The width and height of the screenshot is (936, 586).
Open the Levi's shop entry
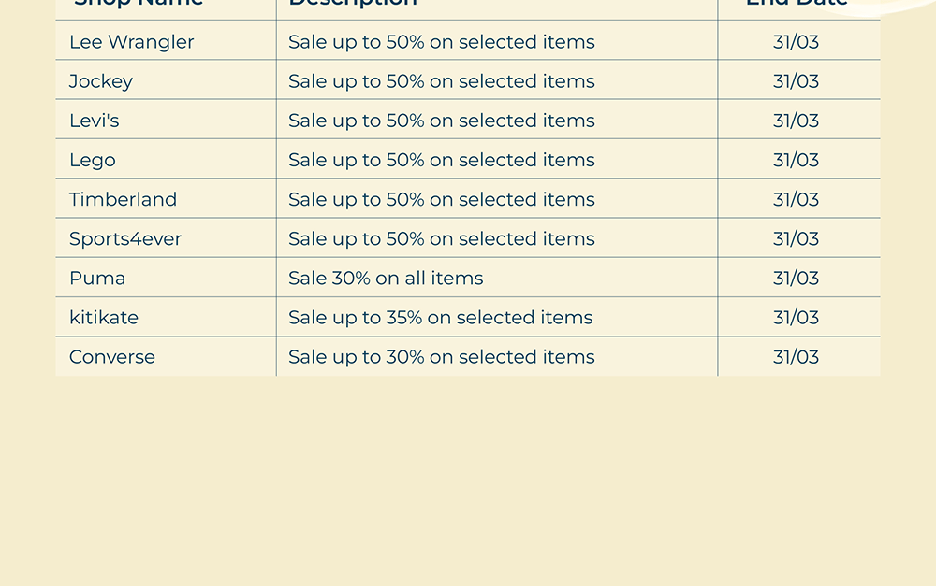[95, 121]
